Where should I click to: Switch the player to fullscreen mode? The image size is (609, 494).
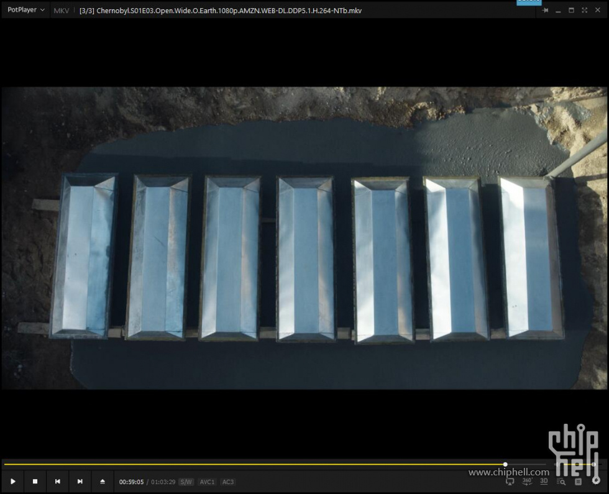point(585,11)
